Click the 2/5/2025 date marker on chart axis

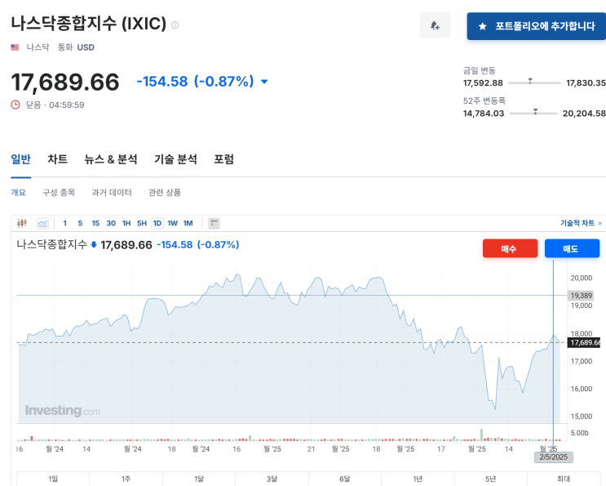pos(554,457)
